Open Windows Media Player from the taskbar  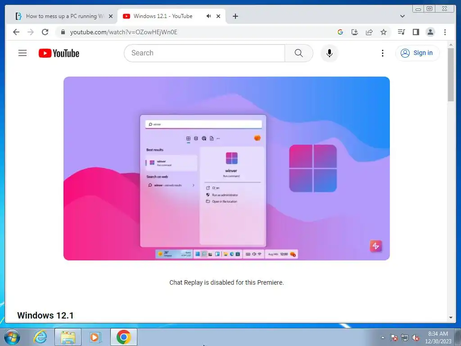click(95, 337)
